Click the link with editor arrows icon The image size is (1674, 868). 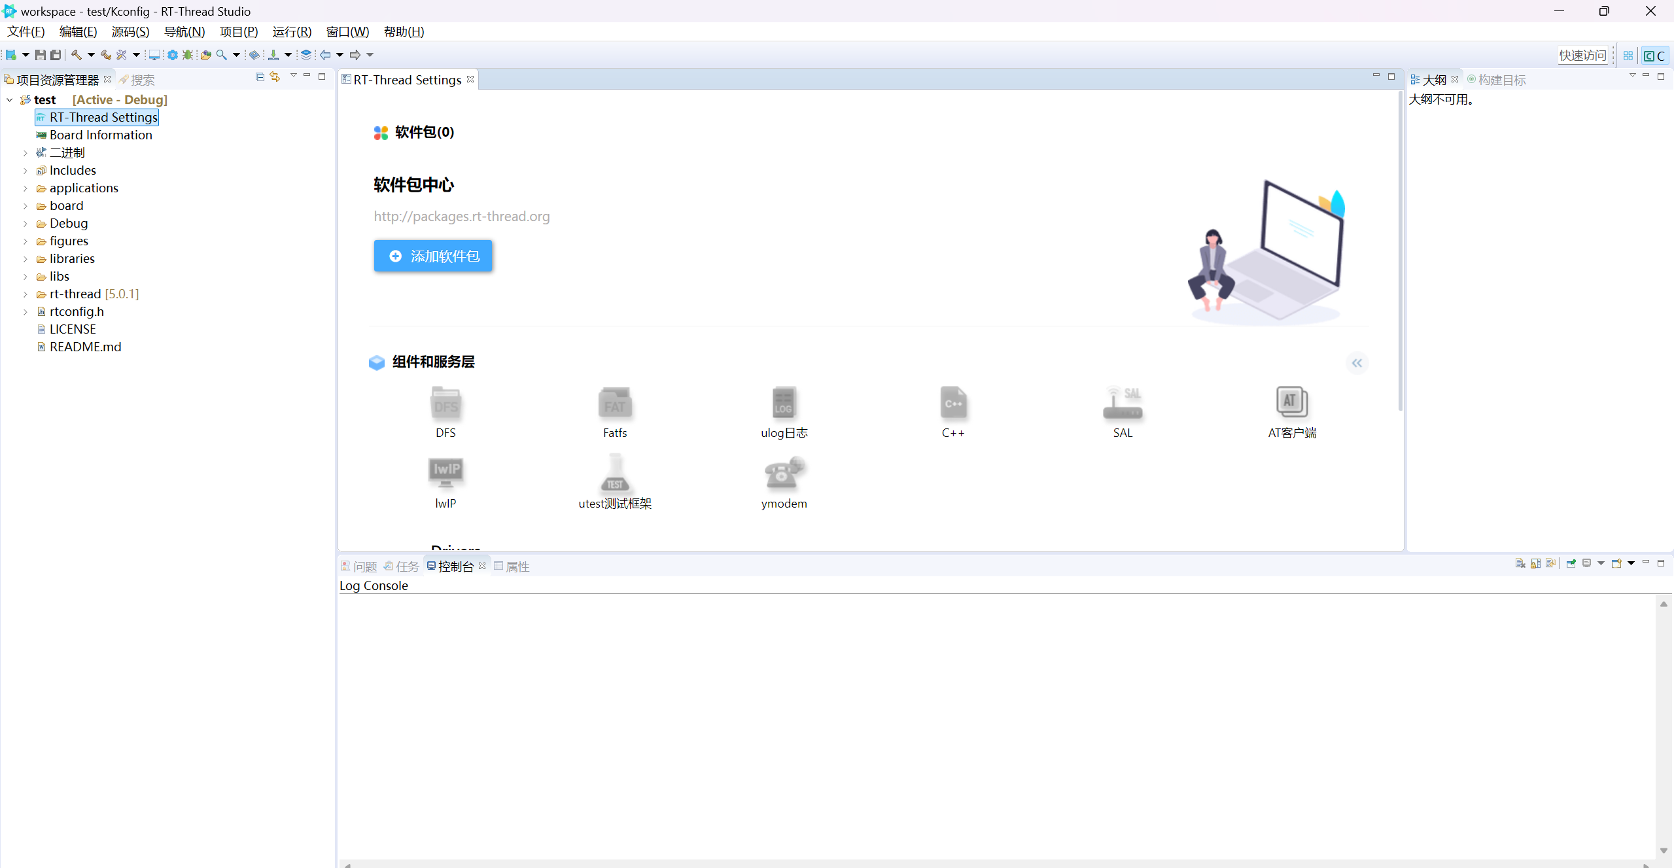(x=275, y=77)
